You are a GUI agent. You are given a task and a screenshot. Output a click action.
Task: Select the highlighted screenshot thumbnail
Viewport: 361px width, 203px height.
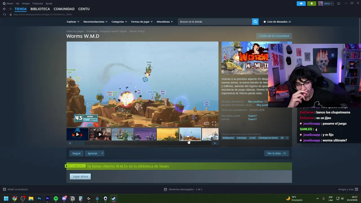tap(190, 134)
